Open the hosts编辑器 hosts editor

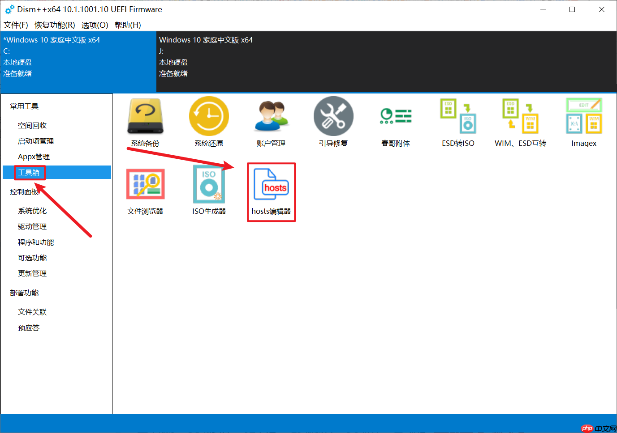271,191
